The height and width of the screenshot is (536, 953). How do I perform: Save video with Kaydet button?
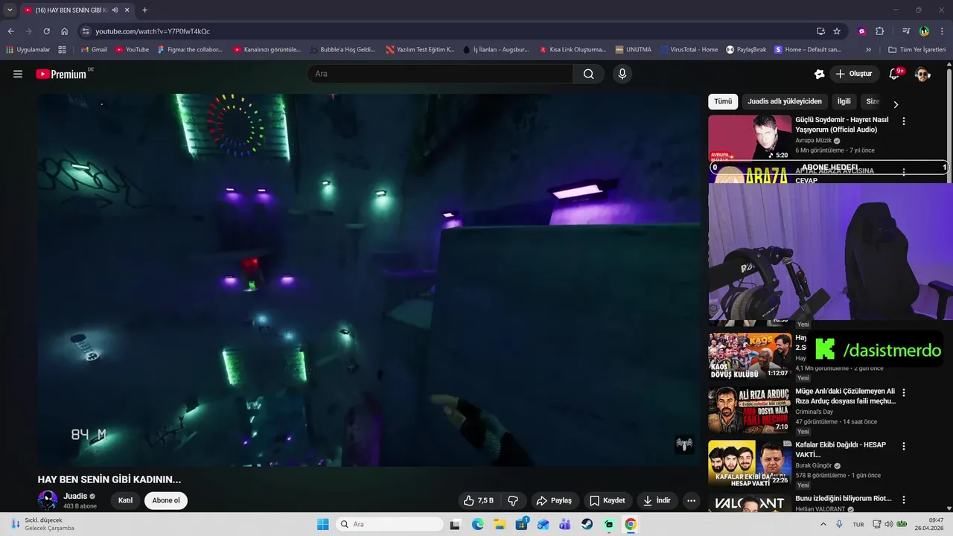[x=608, y=500]
